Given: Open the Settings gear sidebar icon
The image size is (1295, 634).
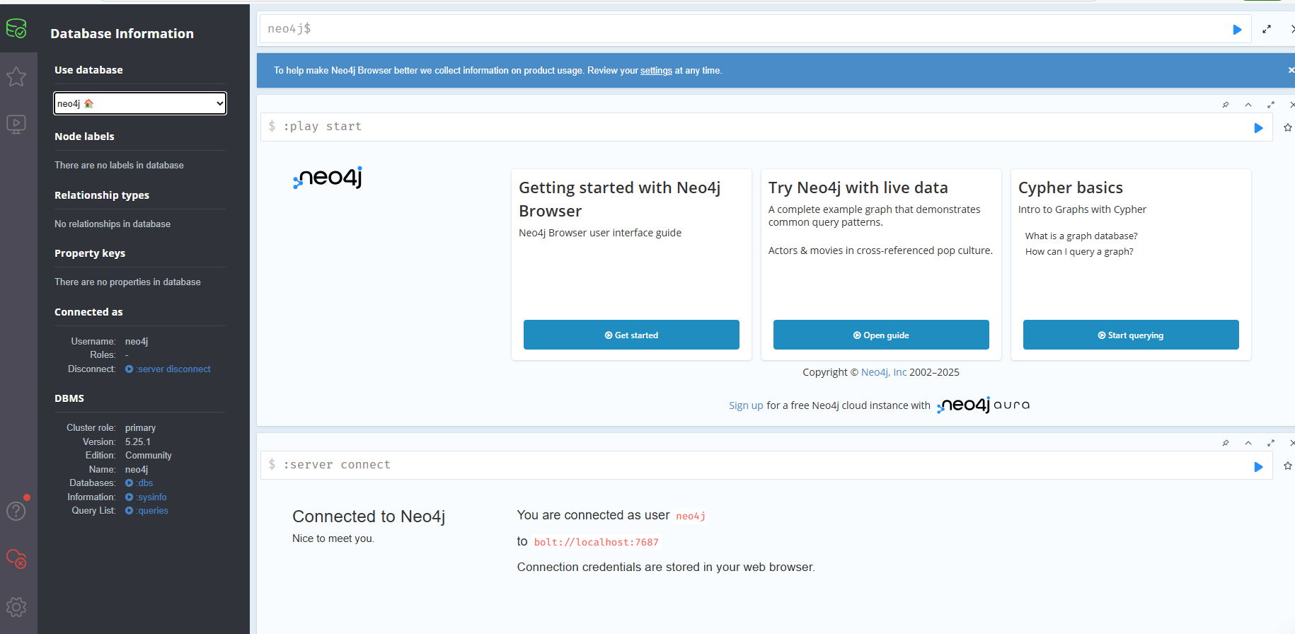Looking at the screenshot, I should (x=16, y=607).
